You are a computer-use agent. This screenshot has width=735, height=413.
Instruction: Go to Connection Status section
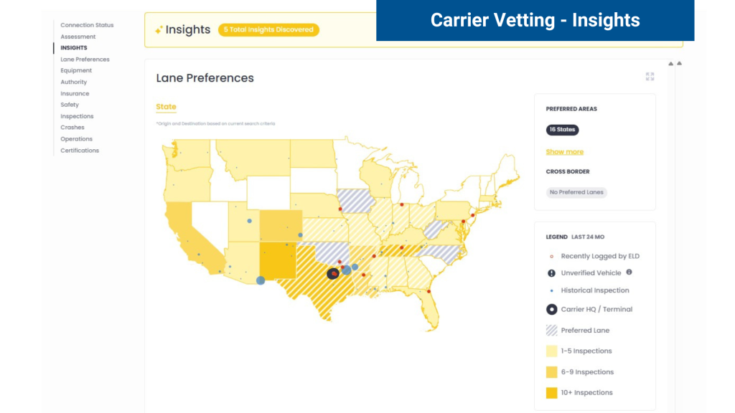87,25
